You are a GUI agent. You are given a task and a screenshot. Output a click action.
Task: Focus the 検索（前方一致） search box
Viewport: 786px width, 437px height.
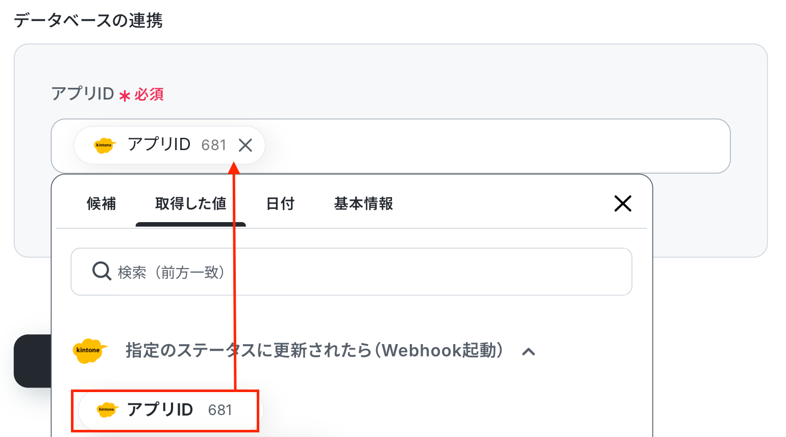click(x=357, y=272)
